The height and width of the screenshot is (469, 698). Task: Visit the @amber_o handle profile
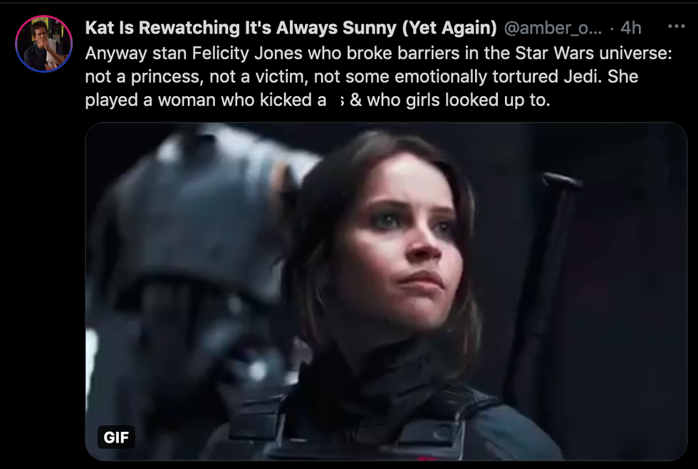click(553, 28)
